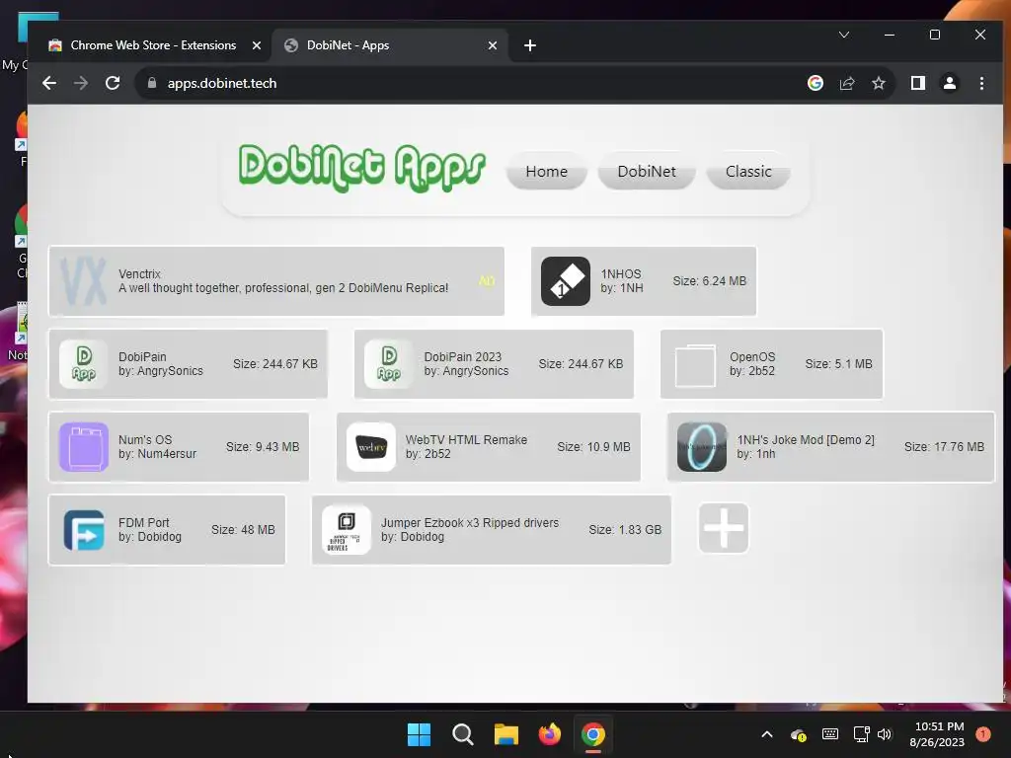Click the Home navigation button
Image resolution: width=1011 pixels, height=758 pixels.
(547, 172)
